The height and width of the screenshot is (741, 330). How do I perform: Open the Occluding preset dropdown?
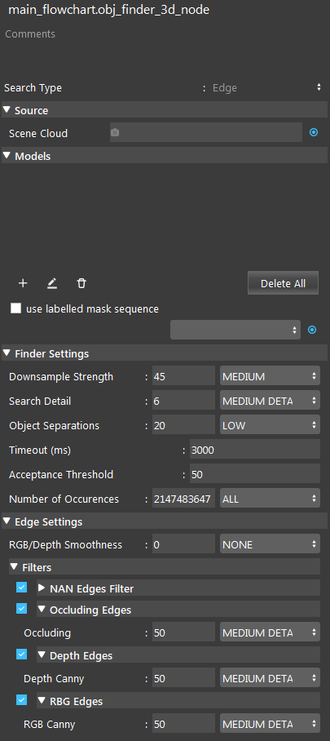270,632
